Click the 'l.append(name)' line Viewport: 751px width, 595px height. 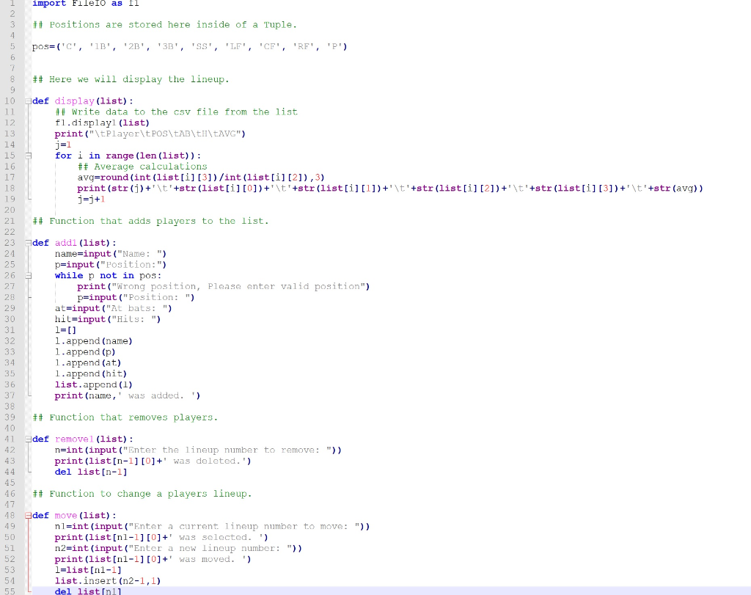[x=94, y=341]
